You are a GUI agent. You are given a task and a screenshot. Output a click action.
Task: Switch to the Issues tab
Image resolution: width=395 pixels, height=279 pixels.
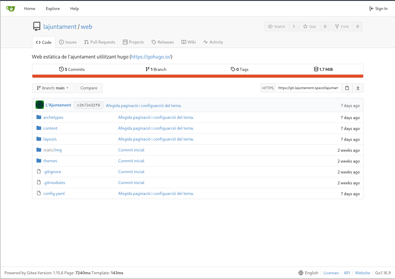point(68,42)
